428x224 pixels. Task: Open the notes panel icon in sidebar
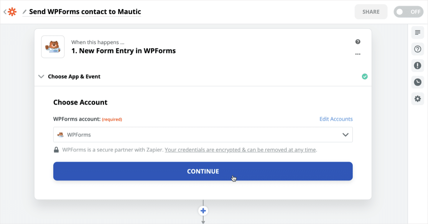click(418, 32)
